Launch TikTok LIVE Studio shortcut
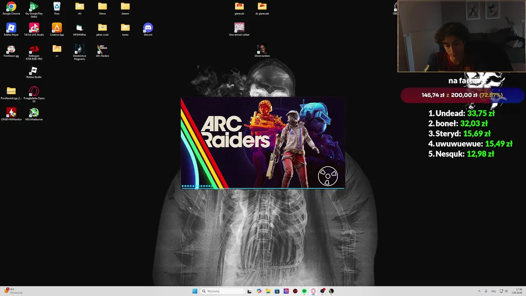This screenshot has width=526, height=296. (34, 30)
